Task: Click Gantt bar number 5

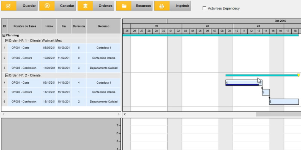Action: click(x=266, y=92)
